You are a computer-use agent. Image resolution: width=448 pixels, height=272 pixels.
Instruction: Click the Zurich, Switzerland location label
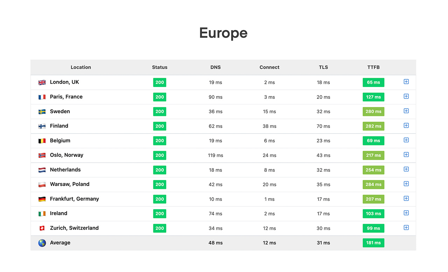74,228
